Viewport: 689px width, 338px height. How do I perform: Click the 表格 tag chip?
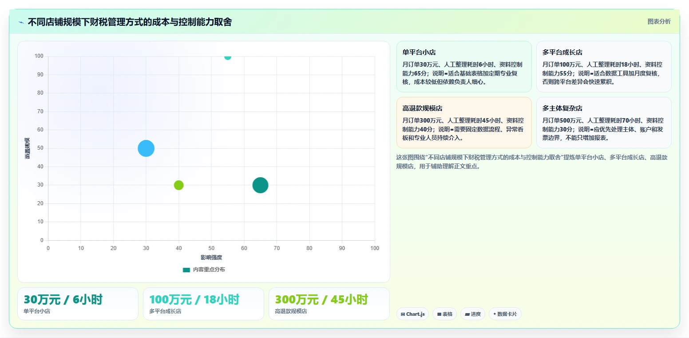tap(444, 314)
